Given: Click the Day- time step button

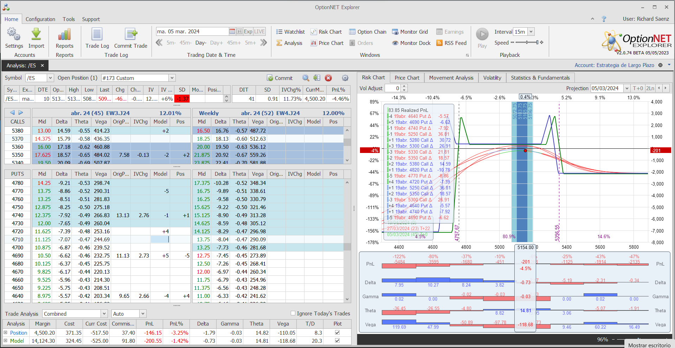Looking at the screenshot, I should tap(201, 43).
